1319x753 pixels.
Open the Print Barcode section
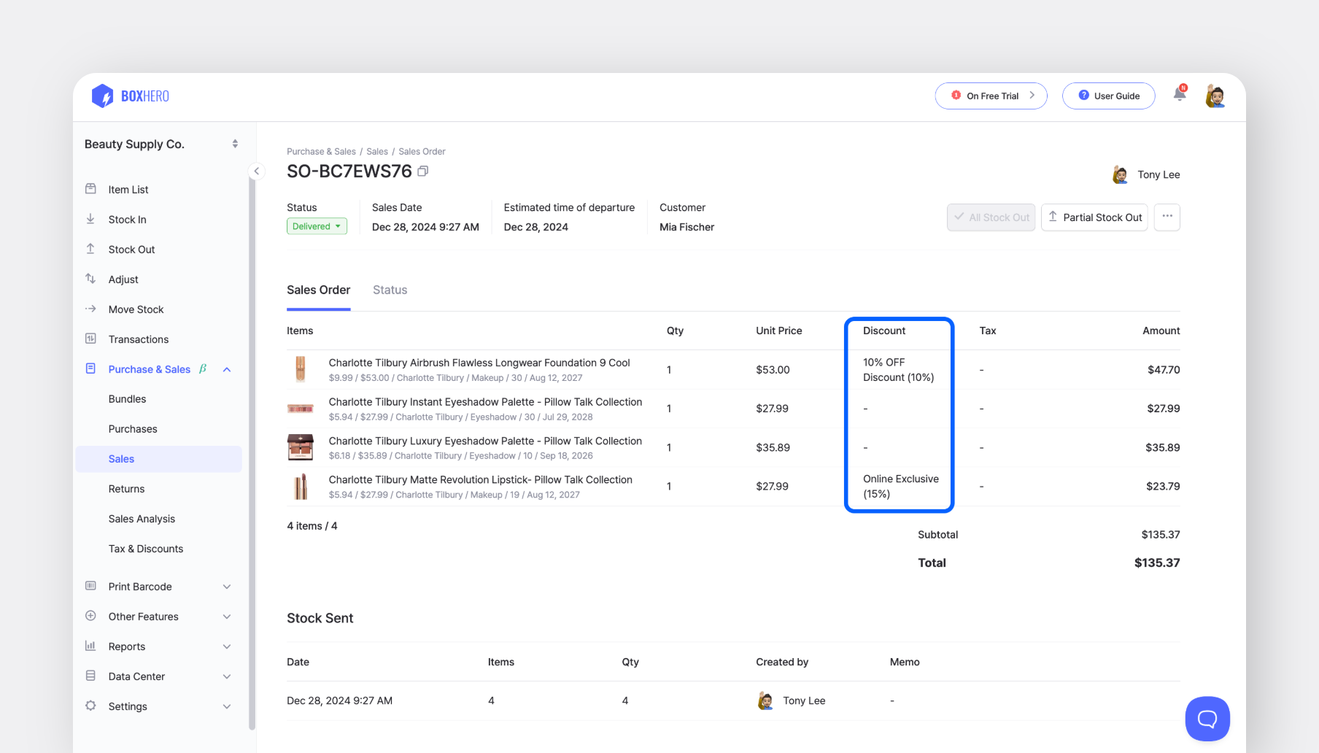pyautogui.click(x=139, y=586)
